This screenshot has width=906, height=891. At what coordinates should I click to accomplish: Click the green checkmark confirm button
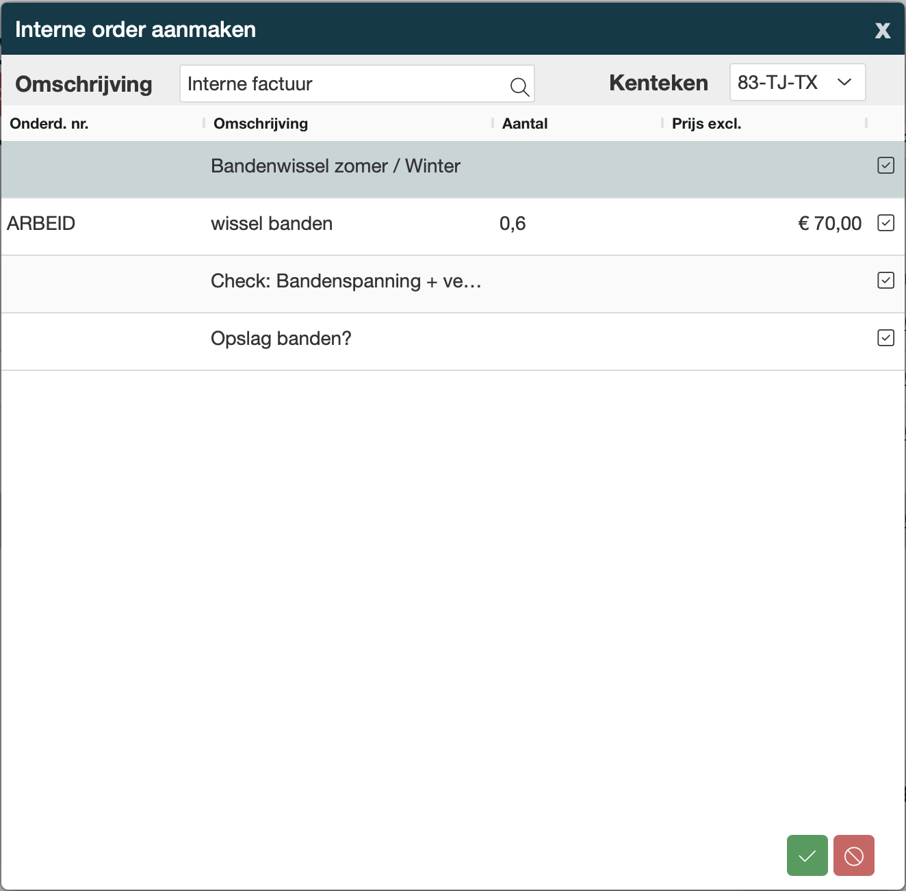[x=807, y=855]
